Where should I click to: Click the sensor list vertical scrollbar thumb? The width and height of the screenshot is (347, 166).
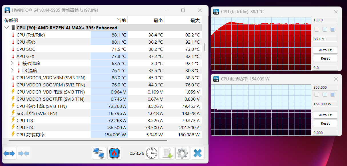[x=205, y=47]
